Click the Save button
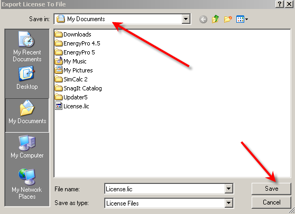The image size is (295, 214). (x=271, y=189)
